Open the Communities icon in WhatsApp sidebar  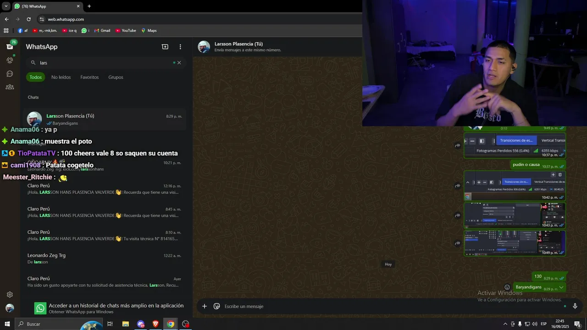click(10, 87)
